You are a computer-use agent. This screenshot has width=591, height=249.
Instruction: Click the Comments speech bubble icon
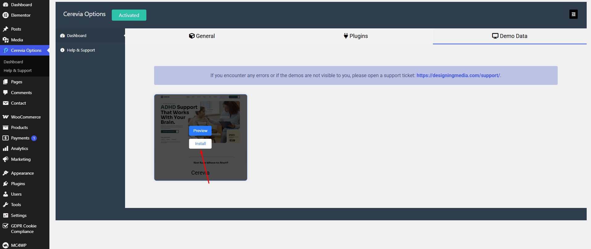[6, 93]
